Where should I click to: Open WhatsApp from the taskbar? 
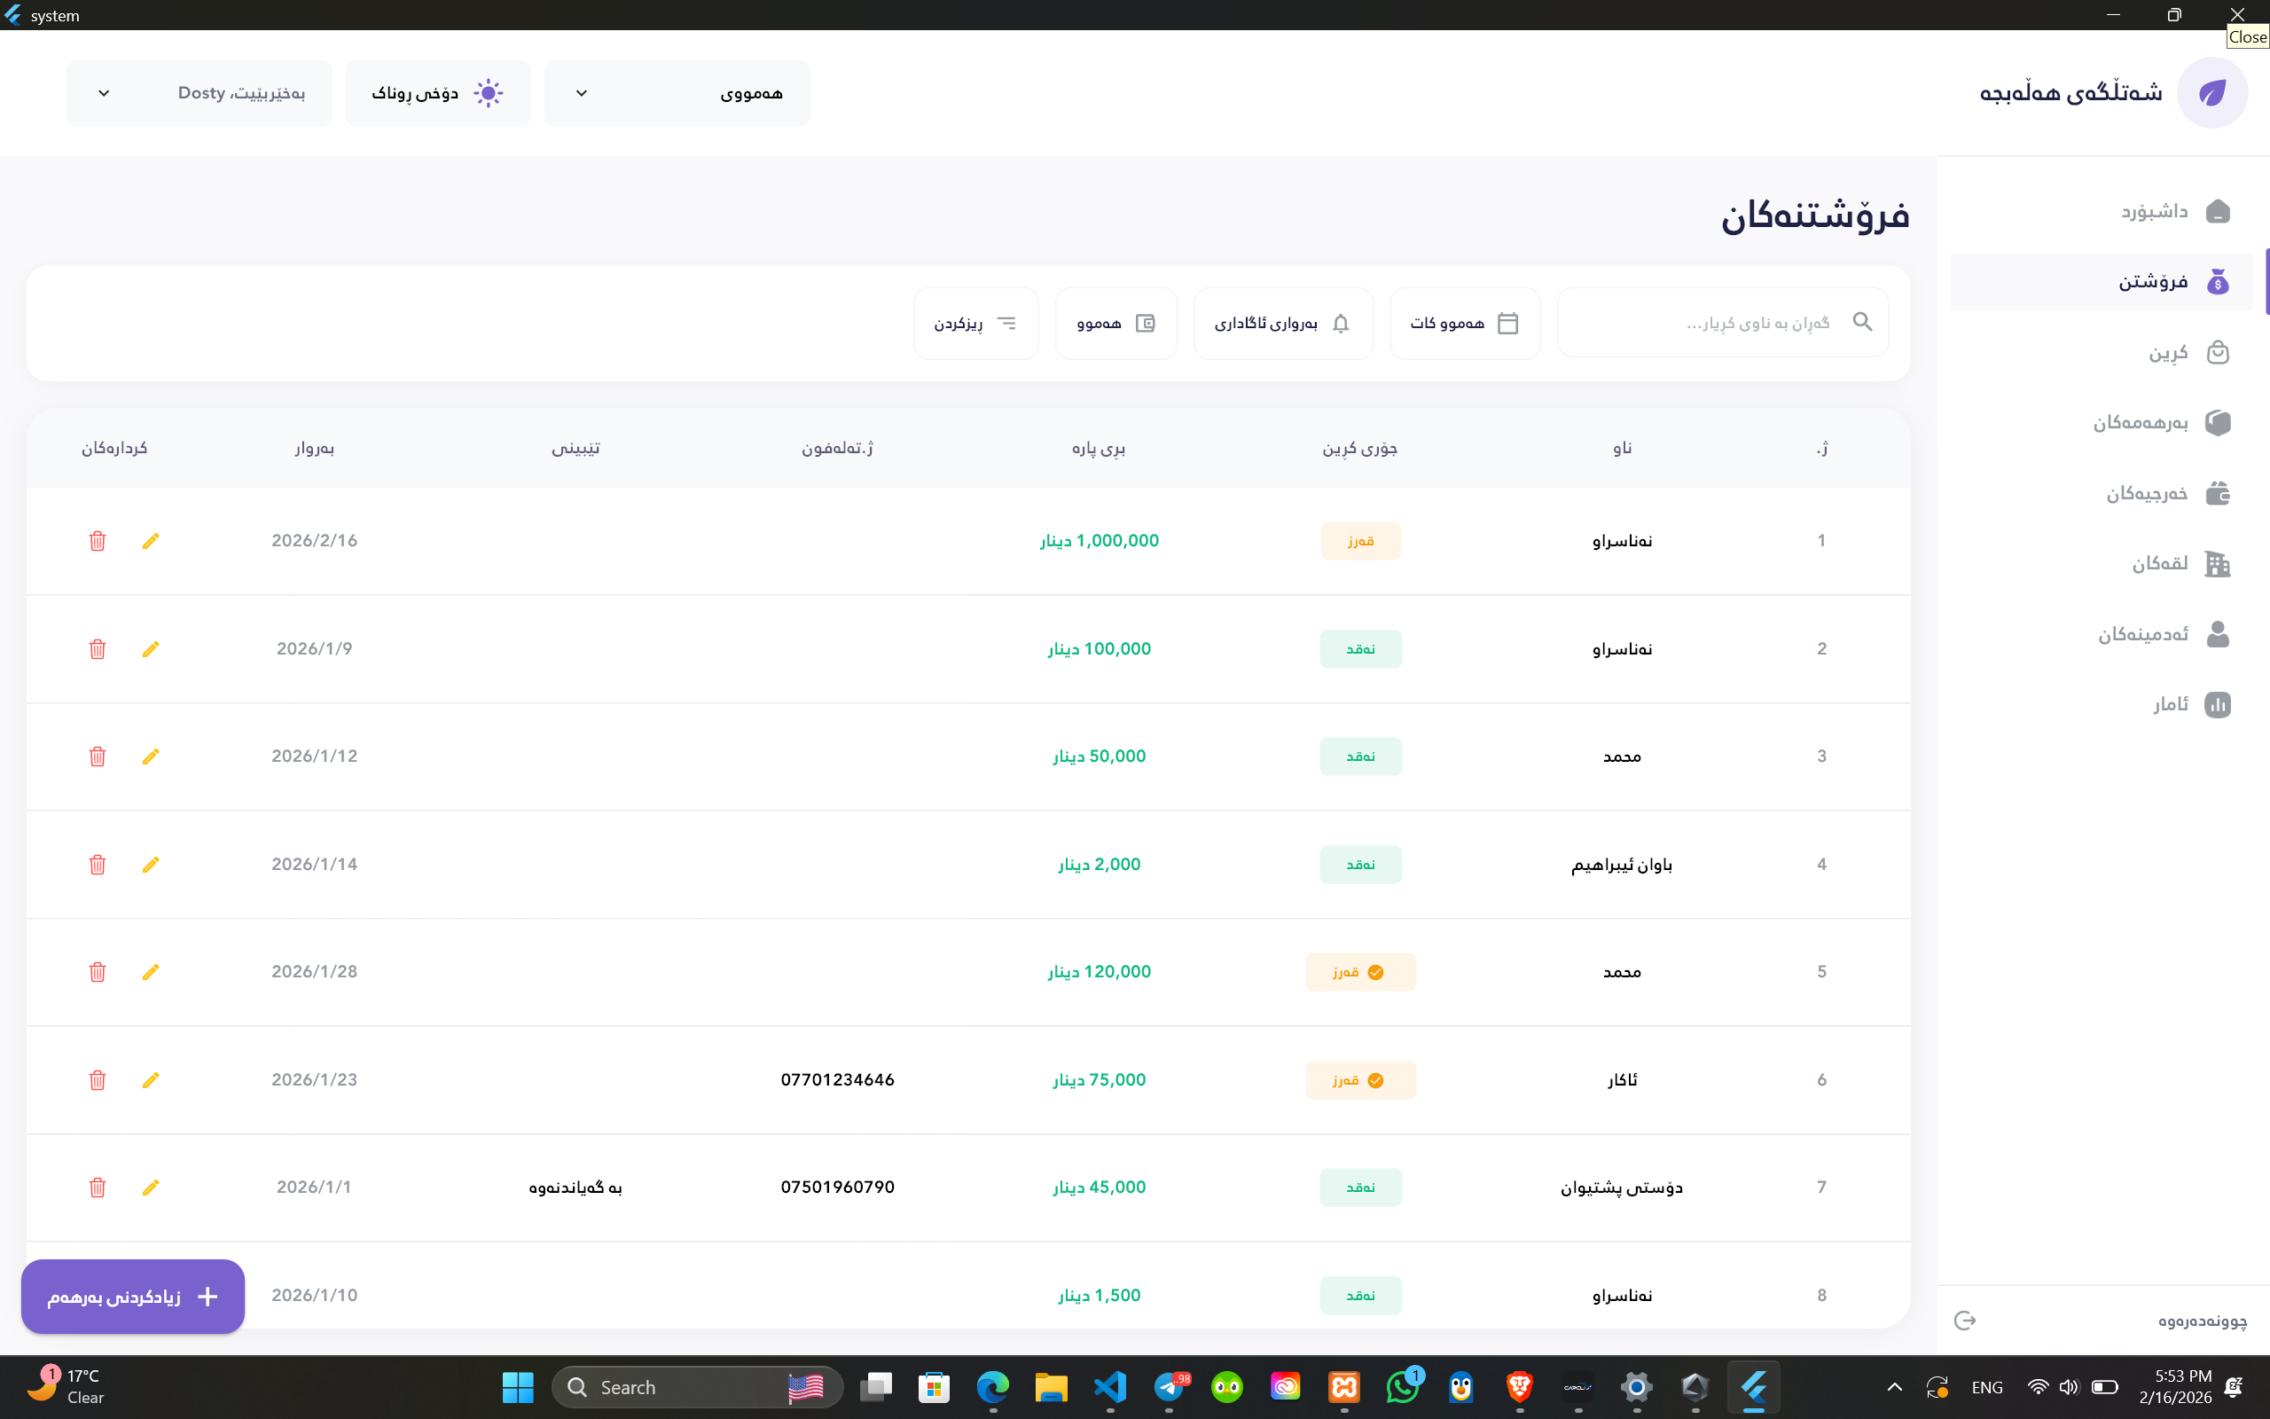tap(1405, 1387)
